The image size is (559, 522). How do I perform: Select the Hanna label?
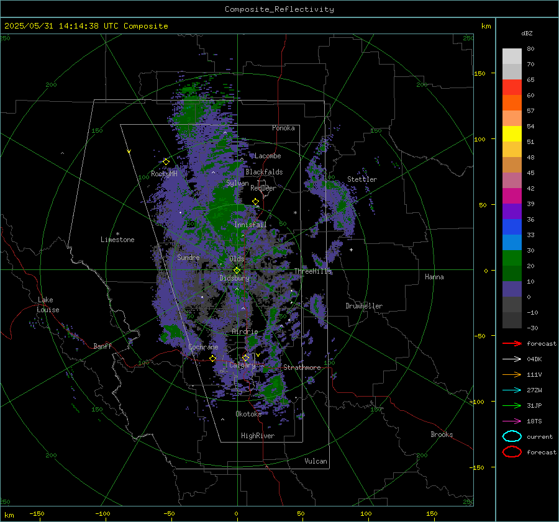[434, 277]
